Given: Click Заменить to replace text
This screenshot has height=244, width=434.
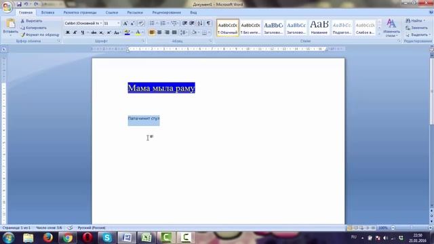Looking at the screenshot, I should (416, 28).
